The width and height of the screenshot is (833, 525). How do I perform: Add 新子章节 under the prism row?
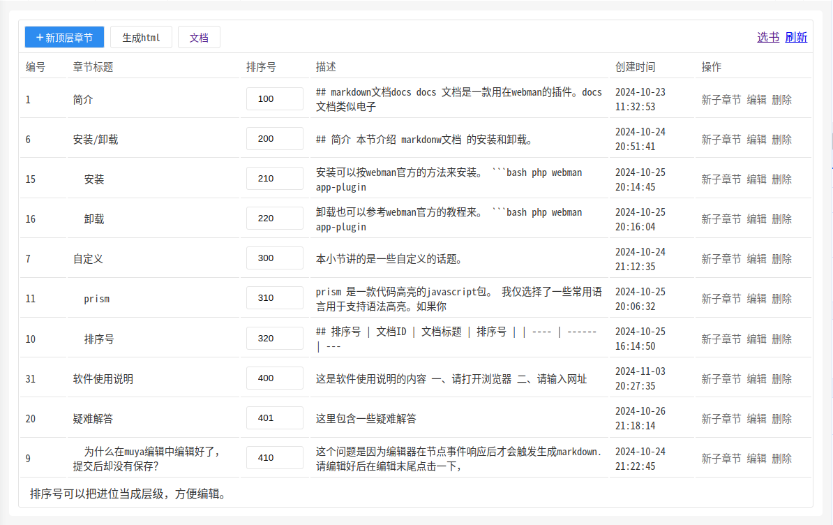point(721,300)
